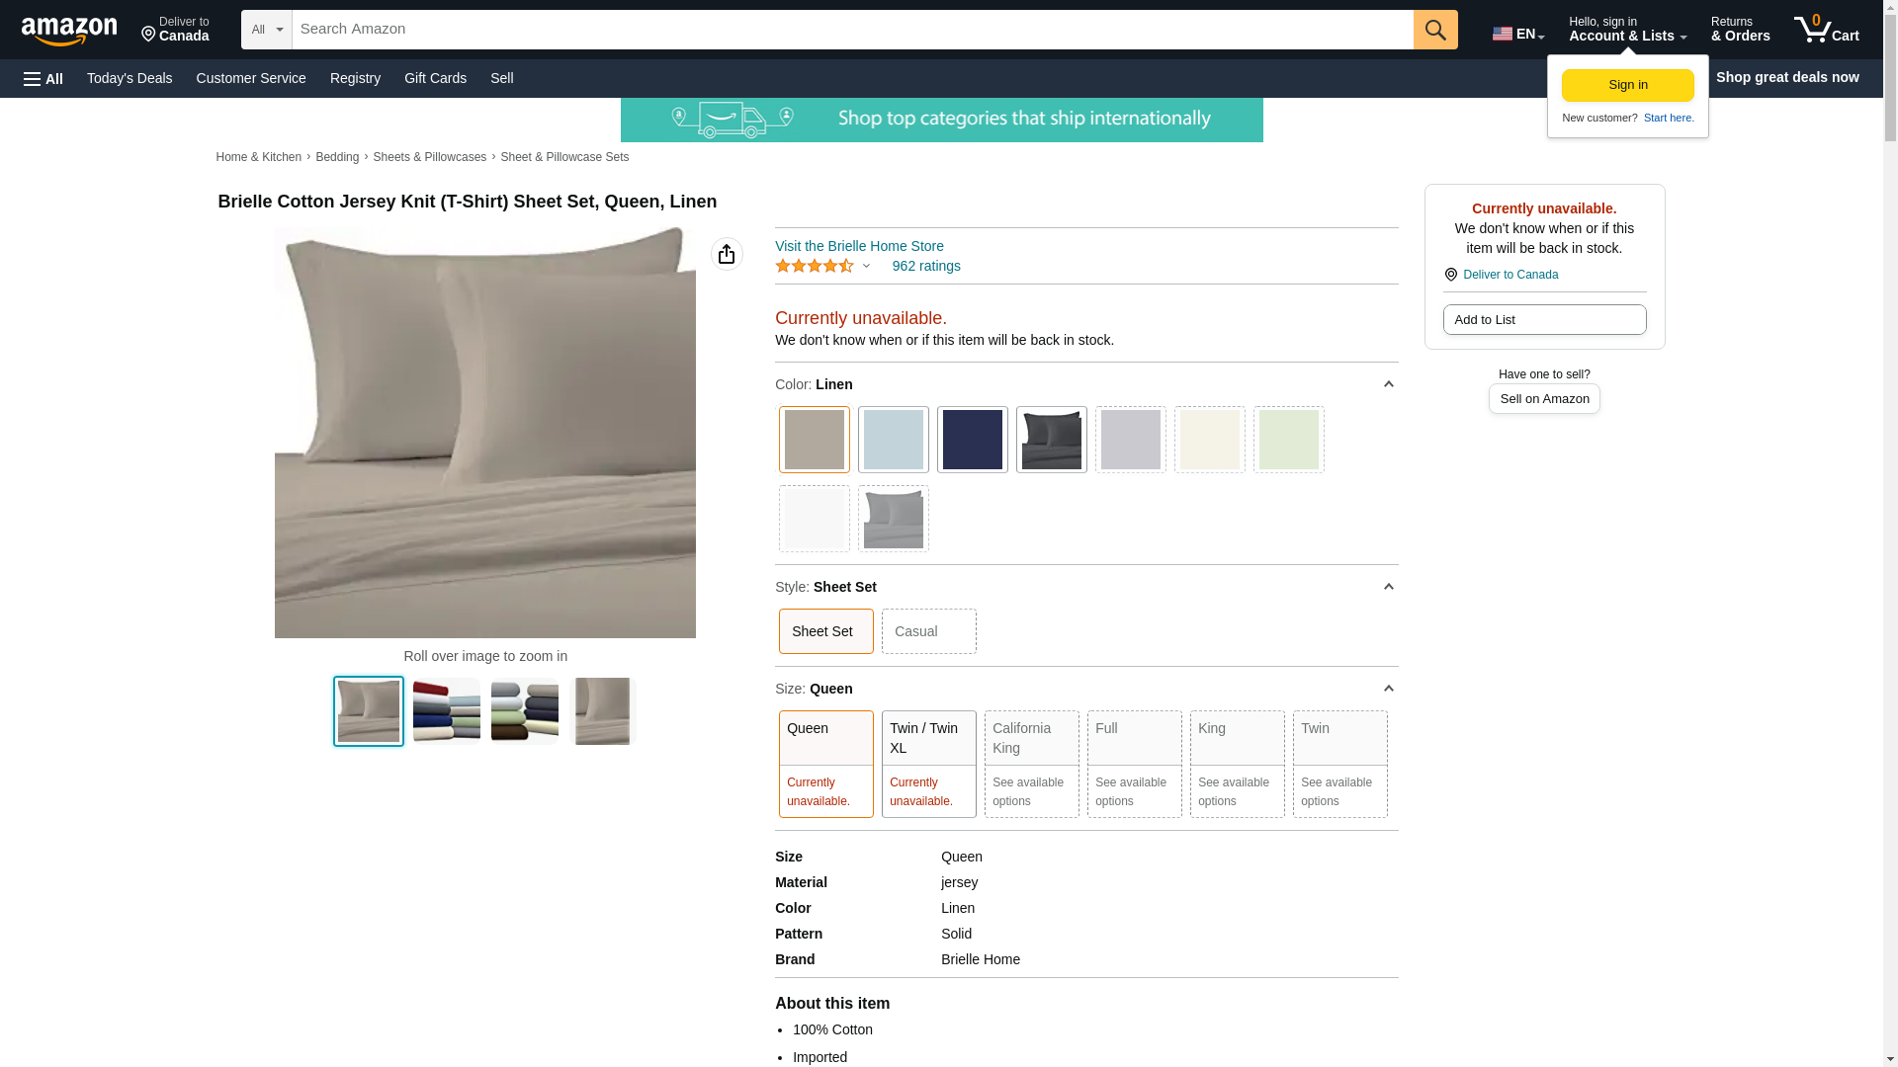The height and width of the screenshot is (1067, 1898).
Task: Open the All hamburger menu
Action: [x=43, y=78]
